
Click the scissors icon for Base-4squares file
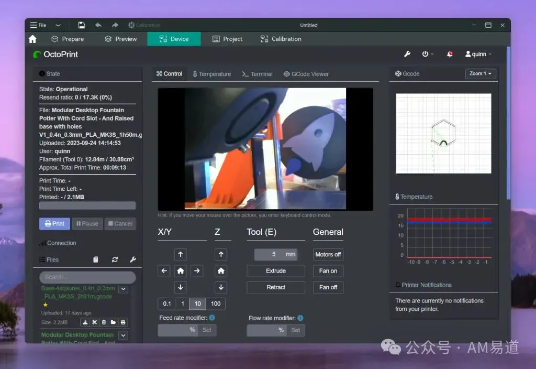(95, 322)
